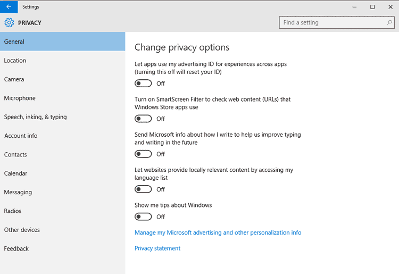Viewport: 399px width, 274px height.
Task: Click the SmartScreen Filter description text
Action: pos(212,103)
